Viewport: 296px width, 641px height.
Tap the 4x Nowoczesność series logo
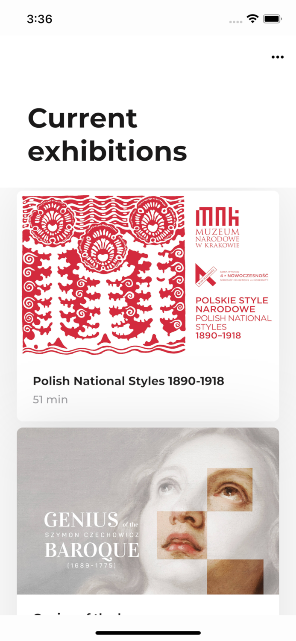(x=232, y=274)
